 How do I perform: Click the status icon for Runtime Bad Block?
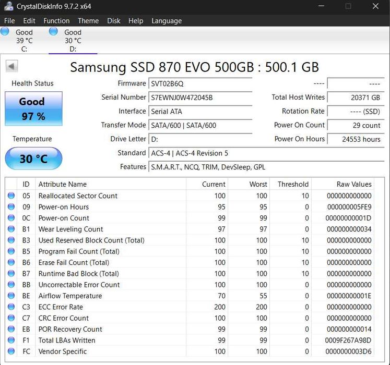pyautogui.click(x=11, y=273)
